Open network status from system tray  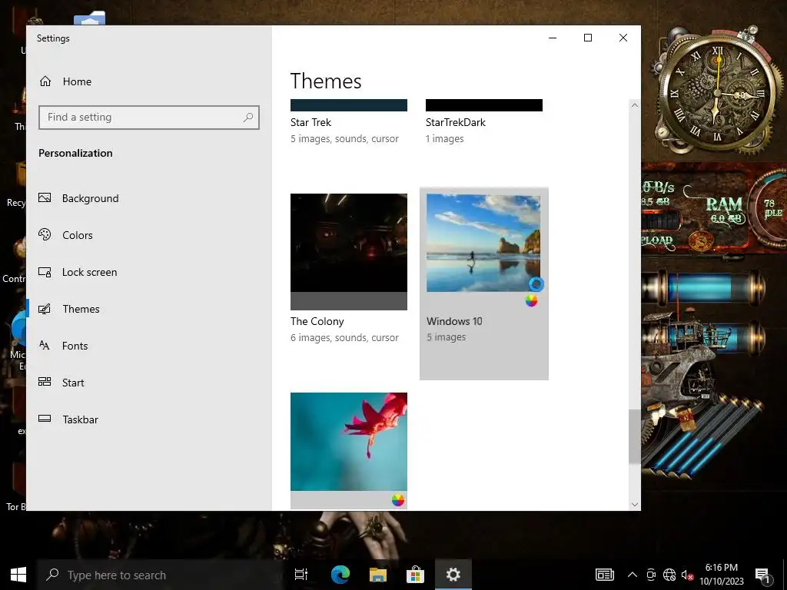(x=669, y=575)
